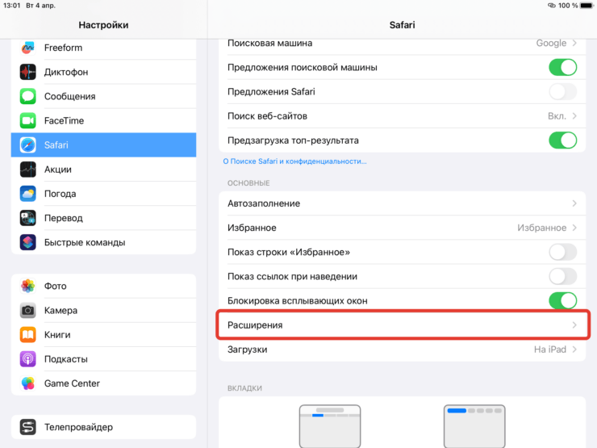Select Safari in the settings sidebar
The width and height of the screenshot is (597, 448).
103,145
